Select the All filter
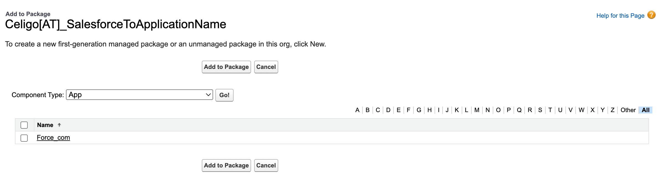This screenshot has height=181, width=664. click(x=646, y=110)
